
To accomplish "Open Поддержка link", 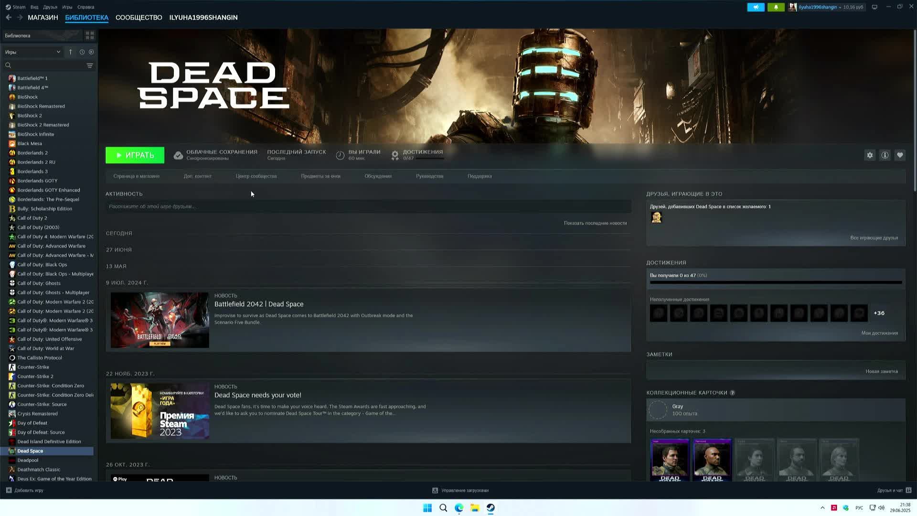I will (x=480, y=176).
